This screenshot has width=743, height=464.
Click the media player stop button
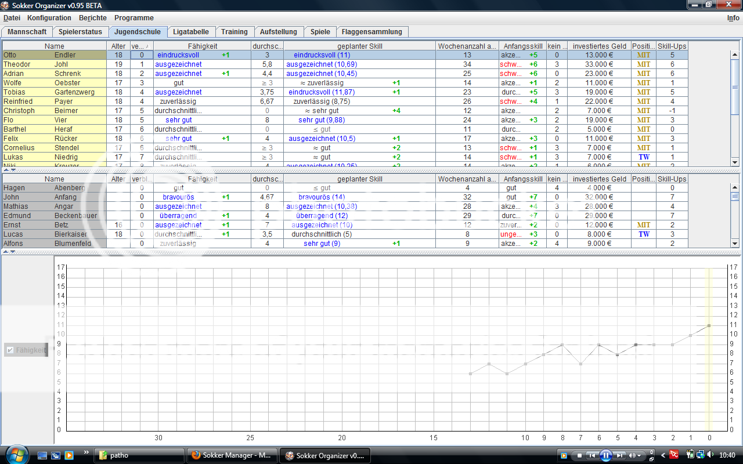pyautogui.click(x=579, y=455)
